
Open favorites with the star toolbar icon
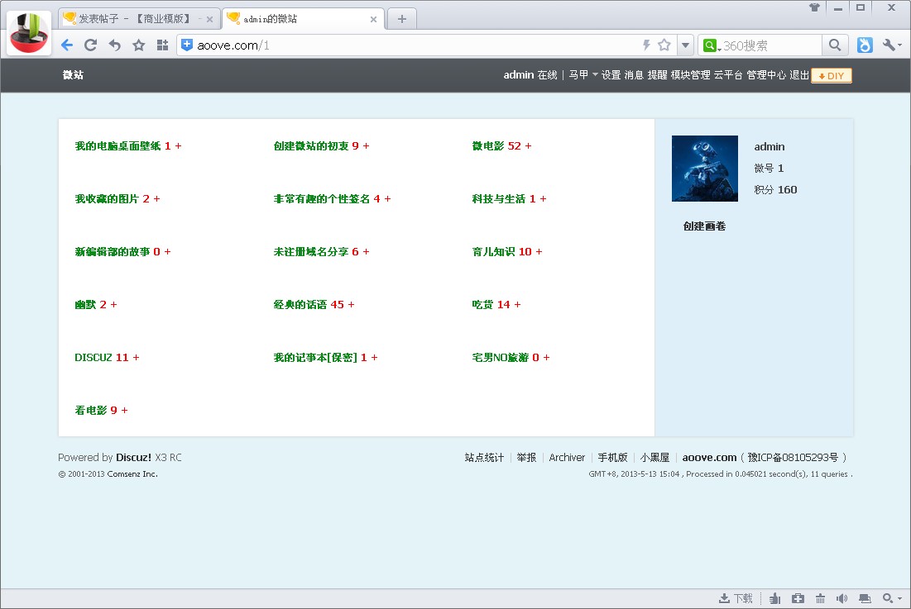138,45
